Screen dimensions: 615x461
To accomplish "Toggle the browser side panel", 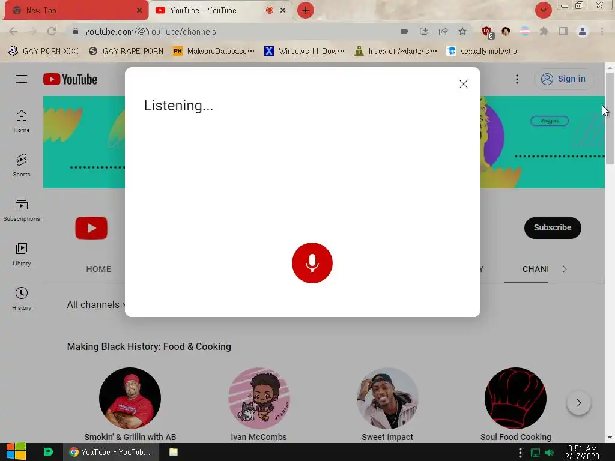I will [563, 31].
